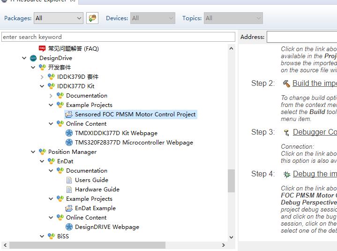Click the DesignDrive round logo icon
The height and width of the screenshot is (251, 337).
pyautogui.click(x=33, y=58)
